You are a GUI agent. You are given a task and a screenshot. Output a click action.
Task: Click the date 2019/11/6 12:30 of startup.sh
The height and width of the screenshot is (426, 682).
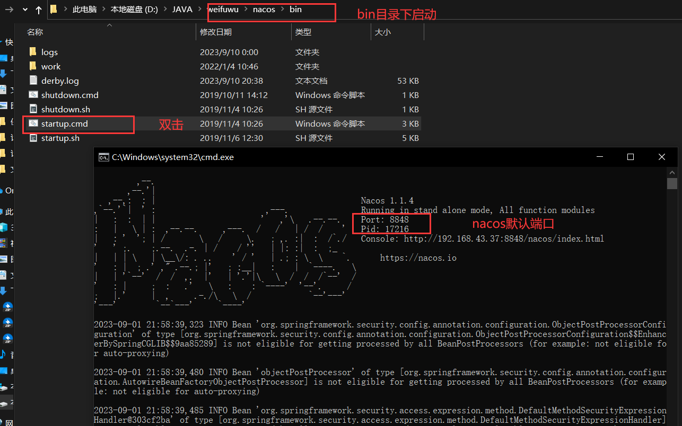(x=231, y=138)
